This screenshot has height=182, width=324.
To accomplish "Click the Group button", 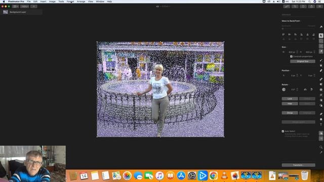I will point(290,113).
